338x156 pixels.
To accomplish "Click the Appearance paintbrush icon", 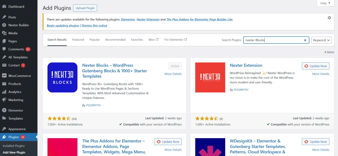I will [4, 129].
